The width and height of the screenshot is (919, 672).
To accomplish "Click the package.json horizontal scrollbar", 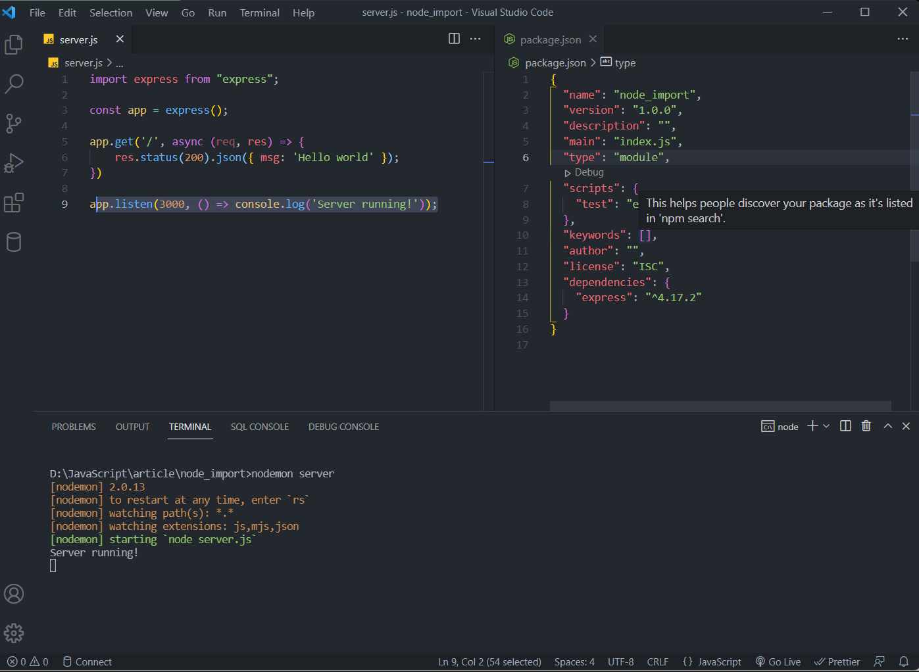I will click(720, 406).
